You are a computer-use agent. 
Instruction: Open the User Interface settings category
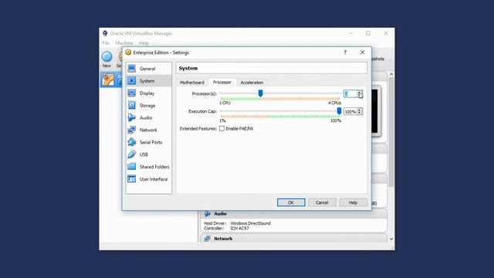point(149,179)
